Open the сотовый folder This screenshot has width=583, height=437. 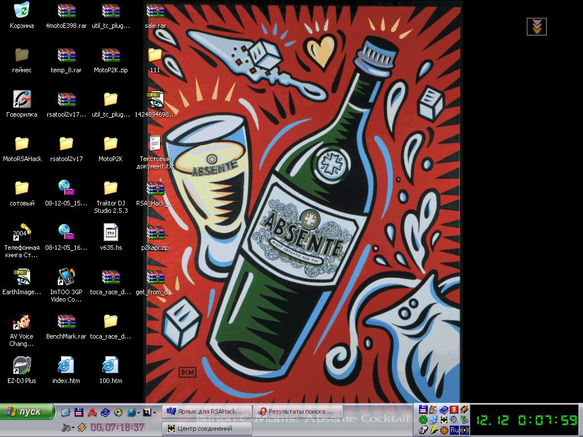[22, 192]
